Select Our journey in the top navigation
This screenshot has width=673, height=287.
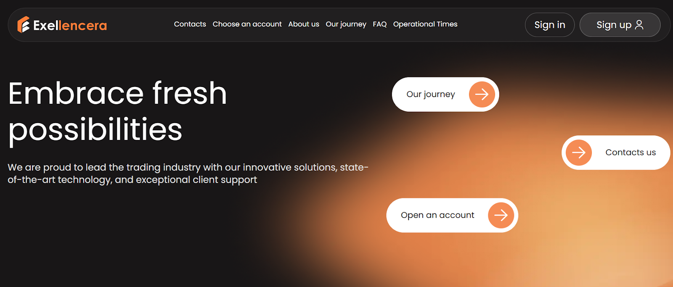point(346,24)
